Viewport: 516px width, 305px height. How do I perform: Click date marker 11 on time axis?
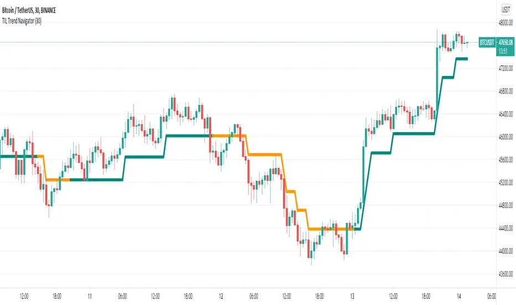click(89, 296)
